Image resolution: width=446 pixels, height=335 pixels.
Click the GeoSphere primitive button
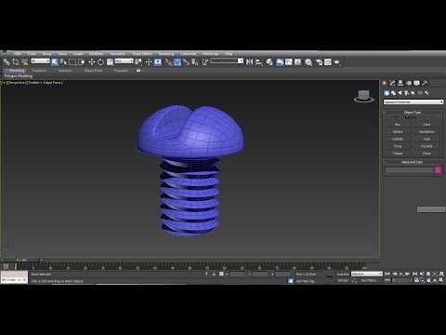426,132
